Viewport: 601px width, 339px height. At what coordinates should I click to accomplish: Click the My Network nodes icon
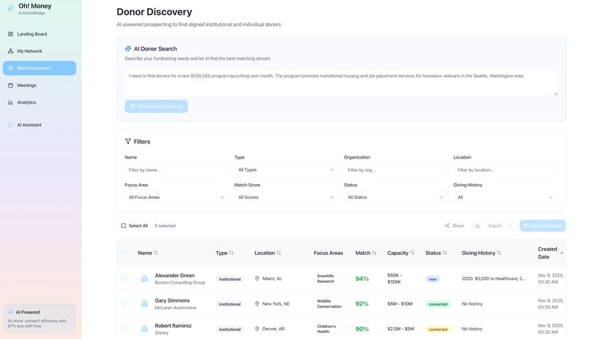[x=10, y=51]
